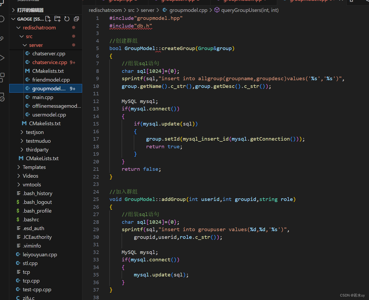
Task: Click mysql_insert_id call on line 17
Action: (x=206, y=139)
